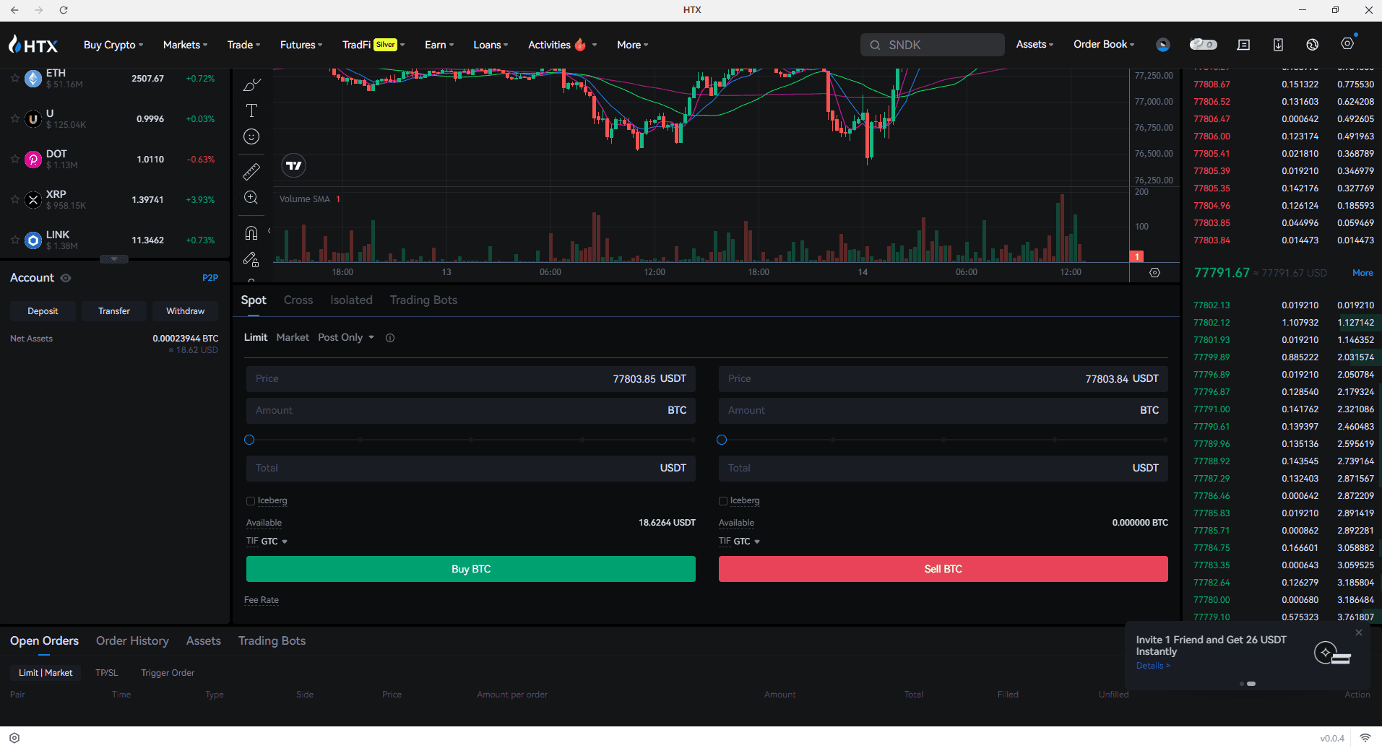Expand the Trade menu
This screenshot has width=1382, height=748.
244,45
